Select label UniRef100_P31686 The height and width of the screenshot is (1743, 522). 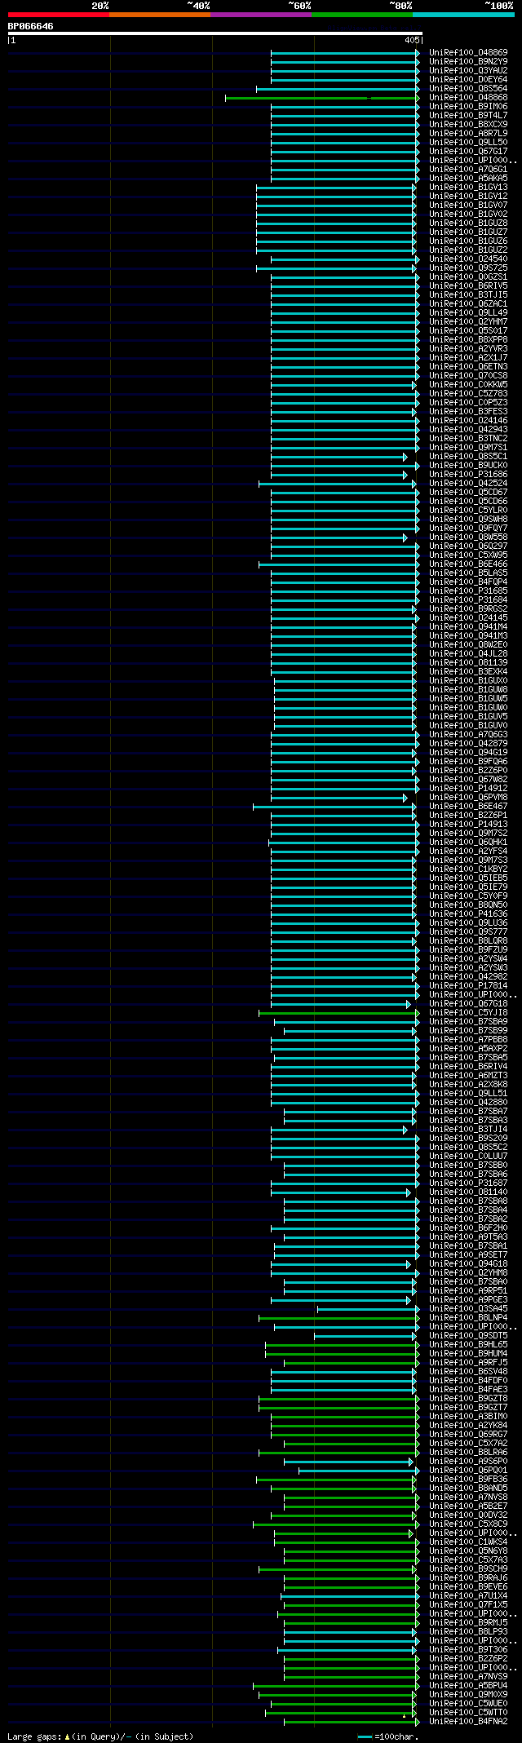[x=468, y=475]
